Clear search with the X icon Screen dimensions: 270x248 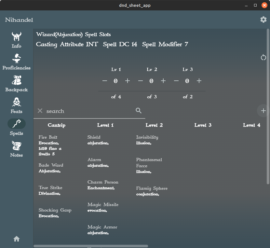pyautogui.click(x=40, y=111)
